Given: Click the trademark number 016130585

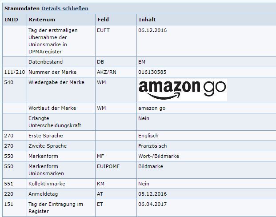Looking at the screenshot, I should coord(152,72).
